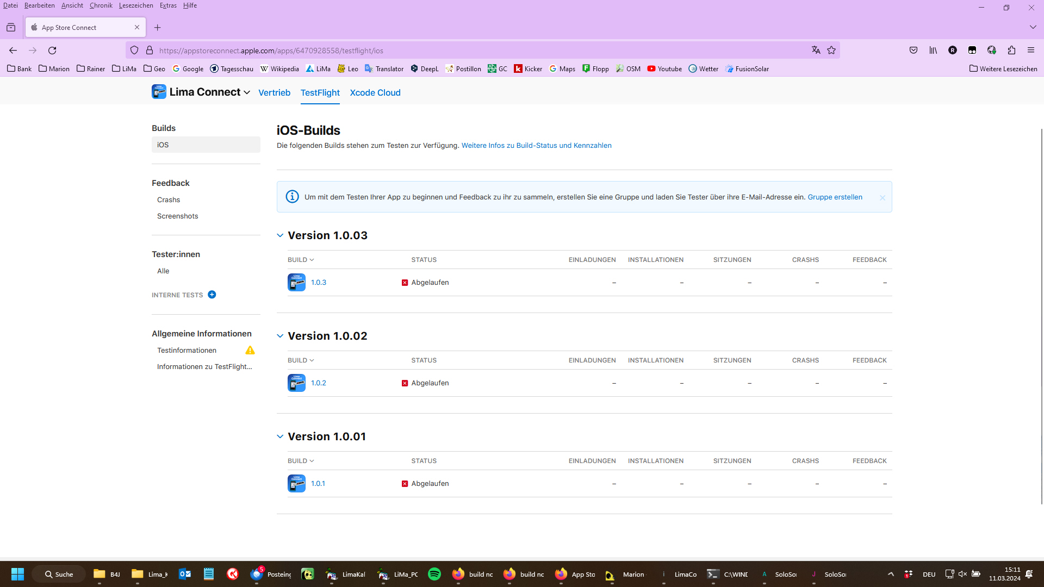1044x587 pixels.
Task: Open build 1.0.2 link
Action: click(x=319, y=383)
